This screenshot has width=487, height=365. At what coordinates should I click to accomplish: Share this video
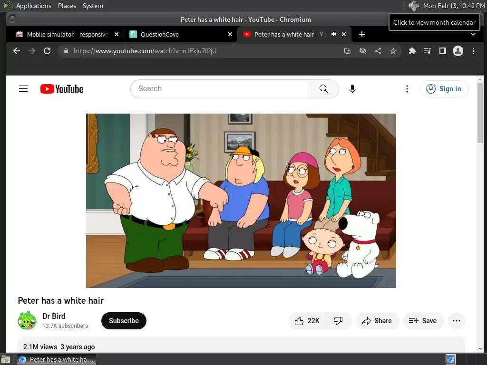[x=377, y=321]
